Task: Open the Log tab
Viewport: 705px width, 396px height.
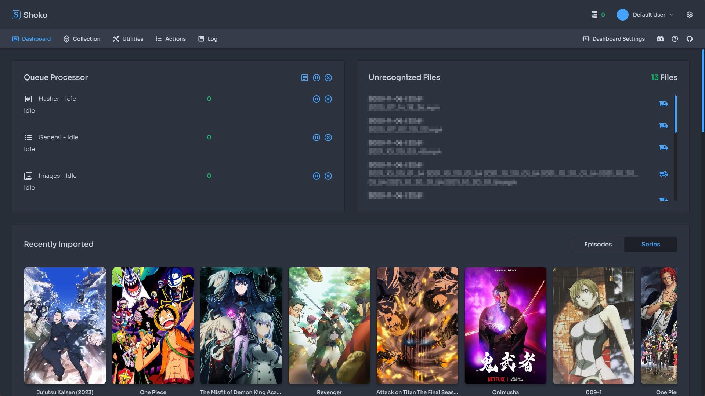Action: pyautogui.click(x=208, y=39)
